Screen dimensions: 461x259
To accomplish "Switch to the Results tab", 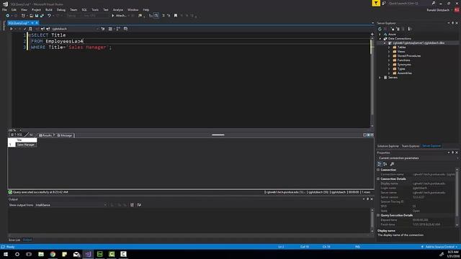I will pyautogui.click(x=45, y=135).
